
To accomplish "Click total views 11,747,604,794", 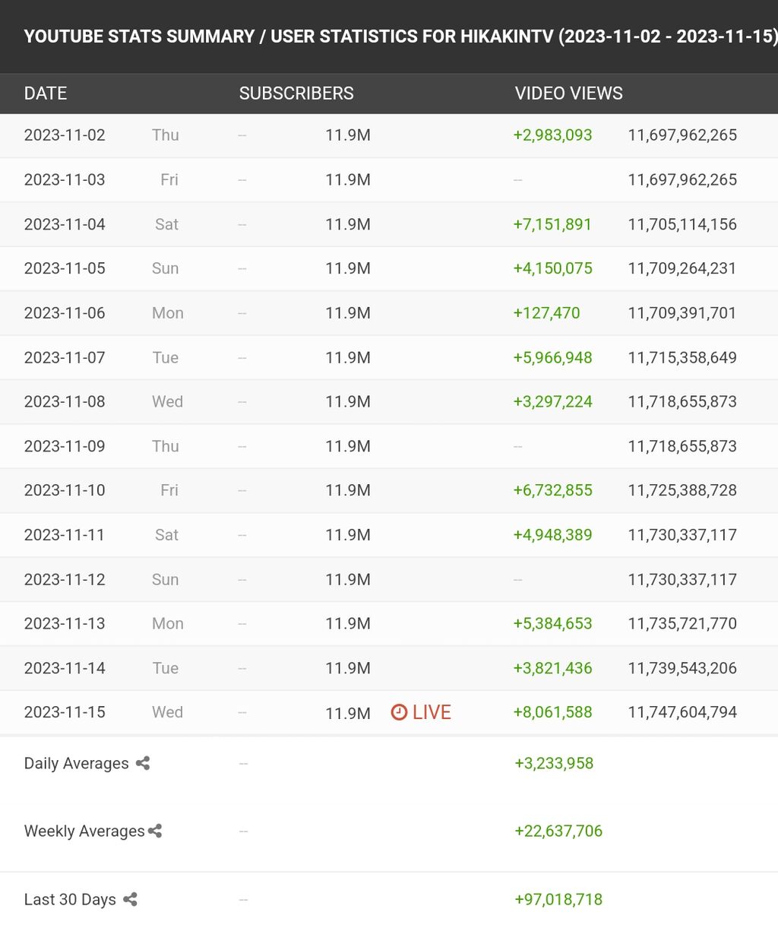I will (x=682, y=712).
